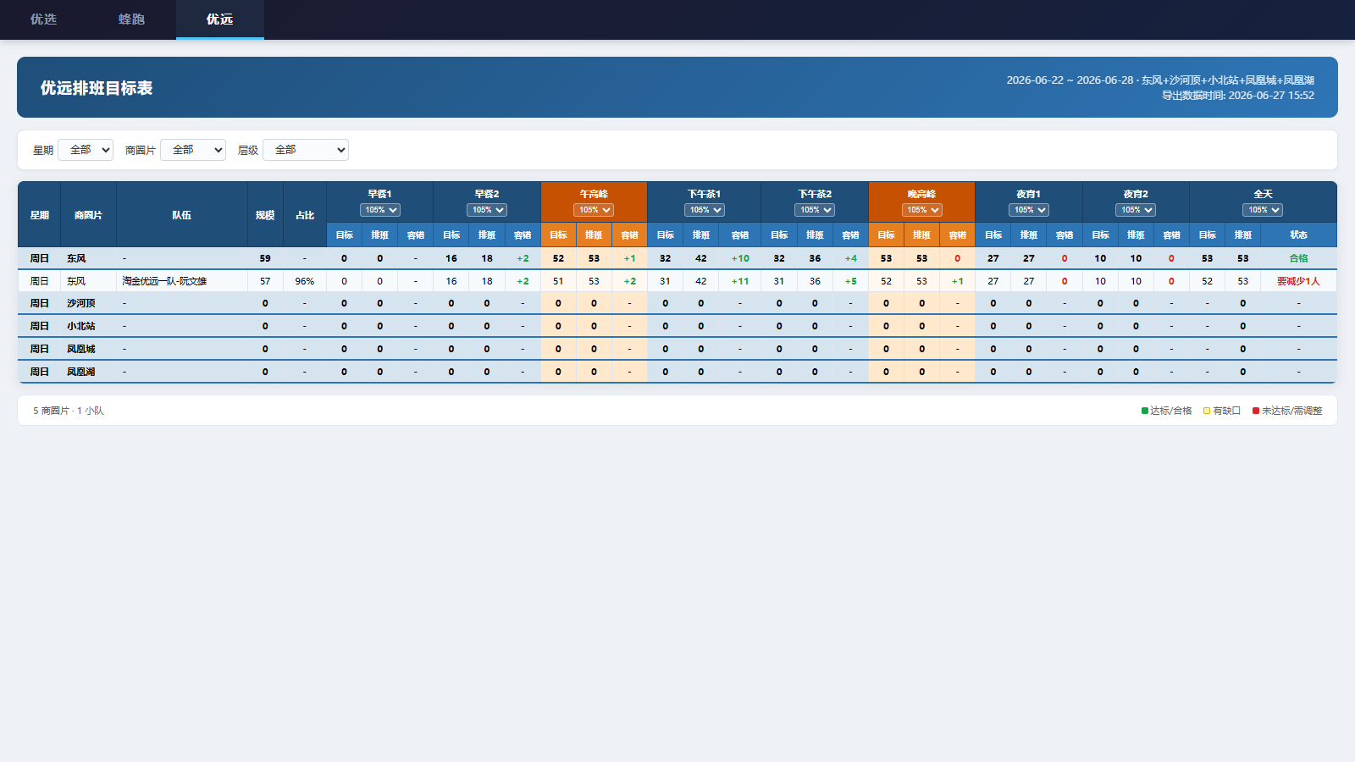Click the 下午茶2 +5 tolerance cell
Image resolution: width=1355 pixels, height=762 pixels.
coord(850,281)
